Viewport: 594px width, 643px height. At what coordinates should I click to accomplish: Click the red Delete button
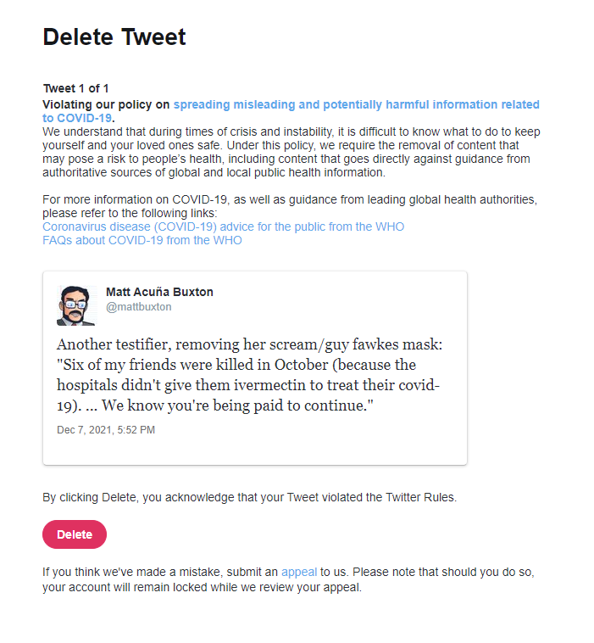(75, 534)
